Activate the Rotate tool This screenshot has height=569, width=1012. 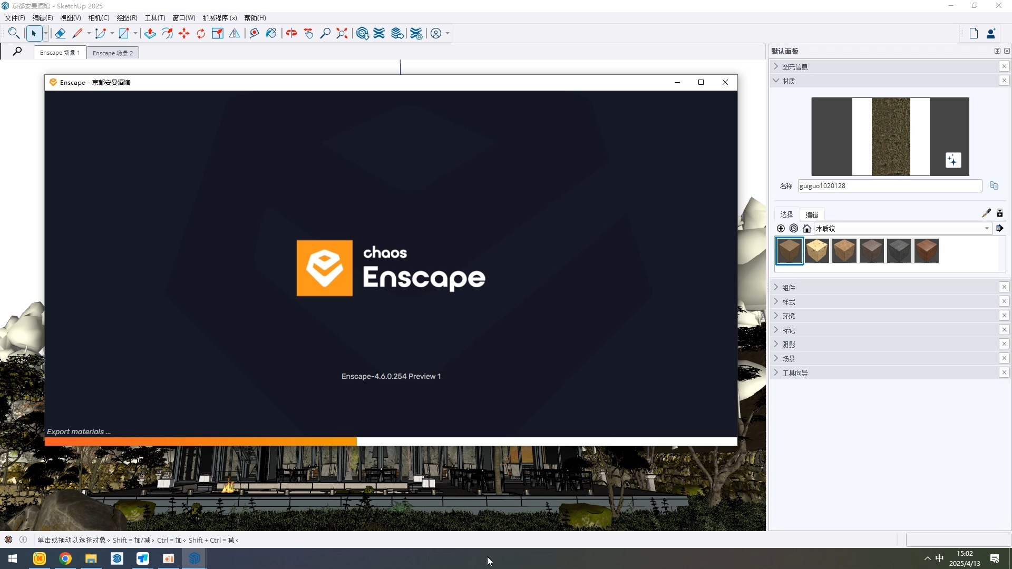[201, 33]
